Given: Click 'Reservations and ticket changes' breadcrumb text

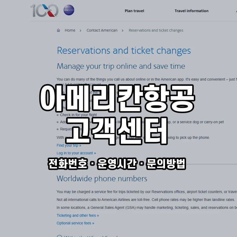Looking at the screenshot, I should [156, 31].
